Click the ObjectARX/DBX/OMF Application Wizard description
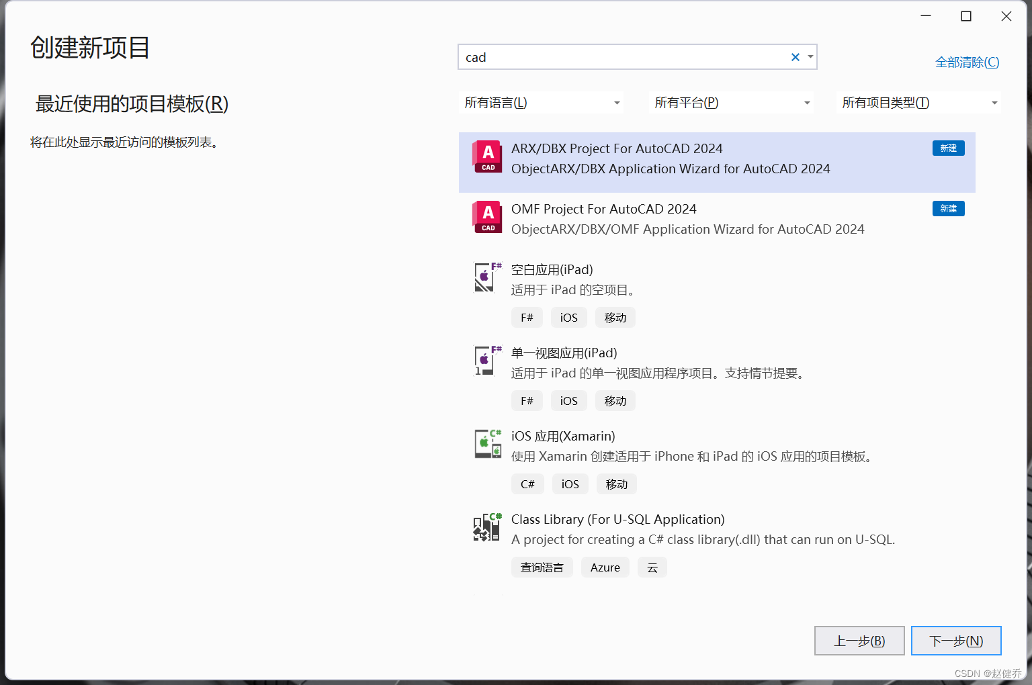Screen dimensions: 1032x685 pyautogui.click(x=688, y=229)
